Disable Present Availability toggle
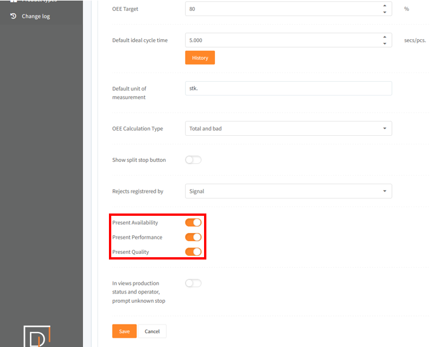The height and width of the screenshot is (347, 430). [x=193, y=223]
